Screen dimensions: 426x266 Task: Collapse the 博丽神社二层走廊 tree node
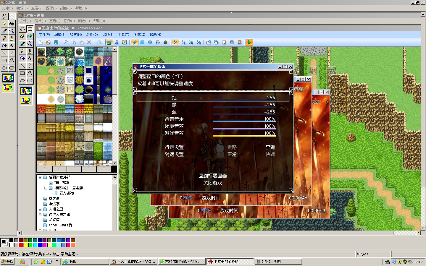[x=46, y=188]
